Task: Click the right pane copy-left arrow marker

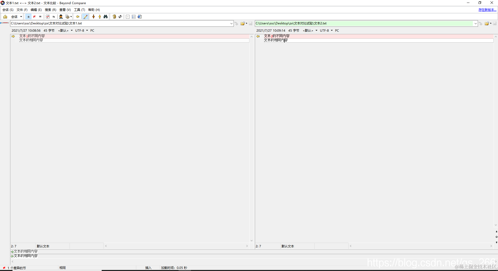Action: 258,36
